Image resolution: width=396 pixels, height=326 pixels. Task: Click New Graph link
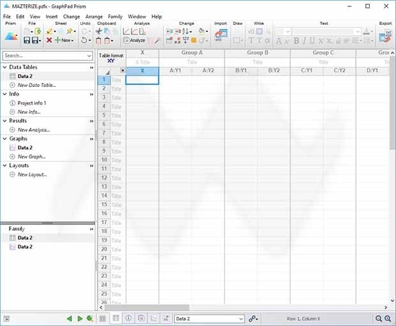(31, 157)
